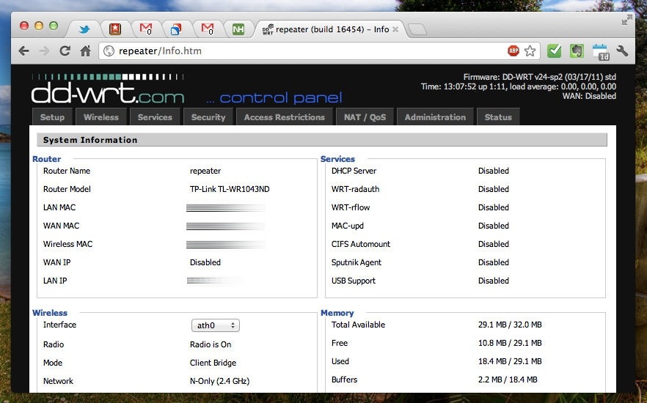This screenshot has height=403, width=647.
Task: Click the Firmware DD-WRT v24-sp2 text
Action: coord(540,77)
